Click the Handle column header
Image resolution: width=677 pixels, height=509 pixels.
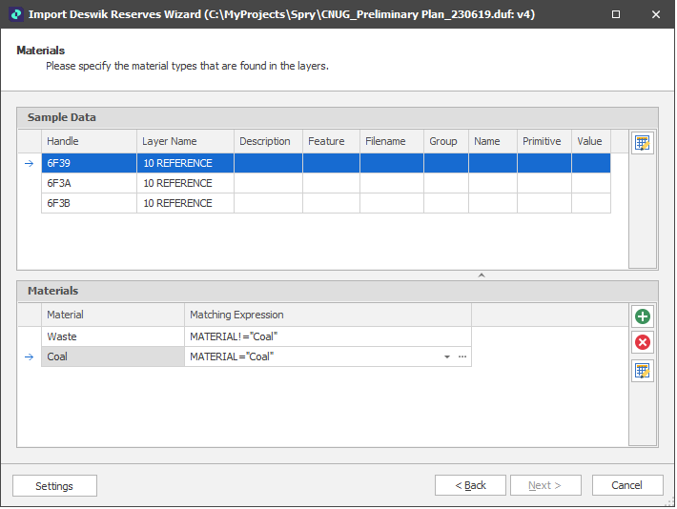pyautogui.click(x=90, y=141)
